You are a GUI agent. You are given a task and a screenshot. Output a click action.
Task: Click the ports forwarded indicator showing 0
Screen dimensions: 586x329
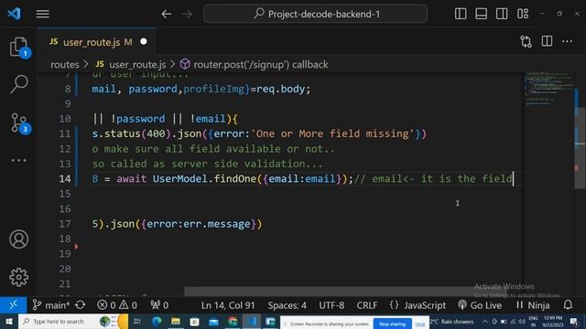click(159, 305)
